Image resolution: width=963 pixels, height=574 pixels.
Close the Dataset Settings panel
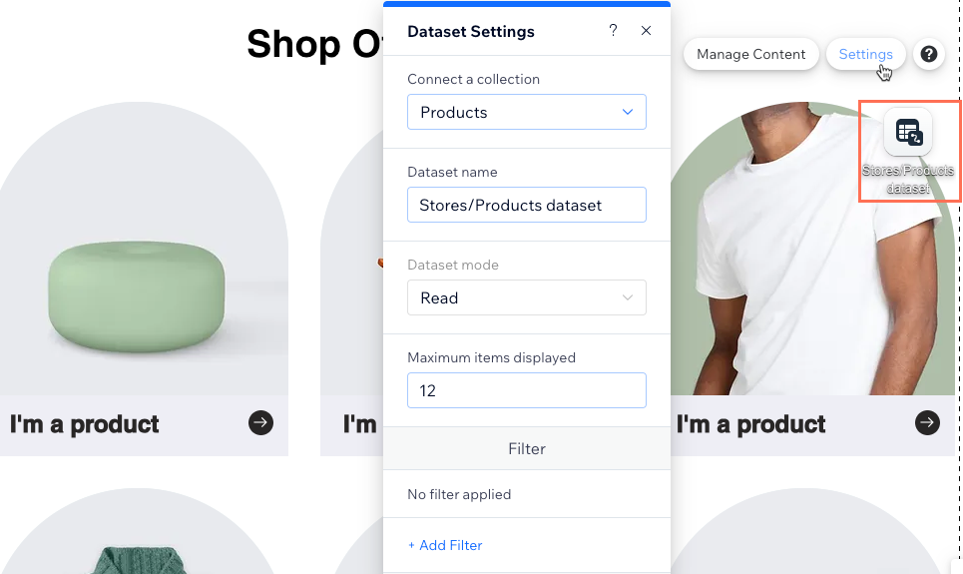tap(646, 30)
